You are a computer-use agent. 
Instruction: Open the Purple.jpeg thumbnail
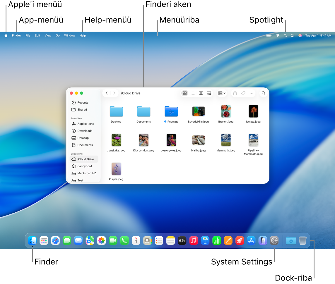pyautogui.click(x=116, y=169)
